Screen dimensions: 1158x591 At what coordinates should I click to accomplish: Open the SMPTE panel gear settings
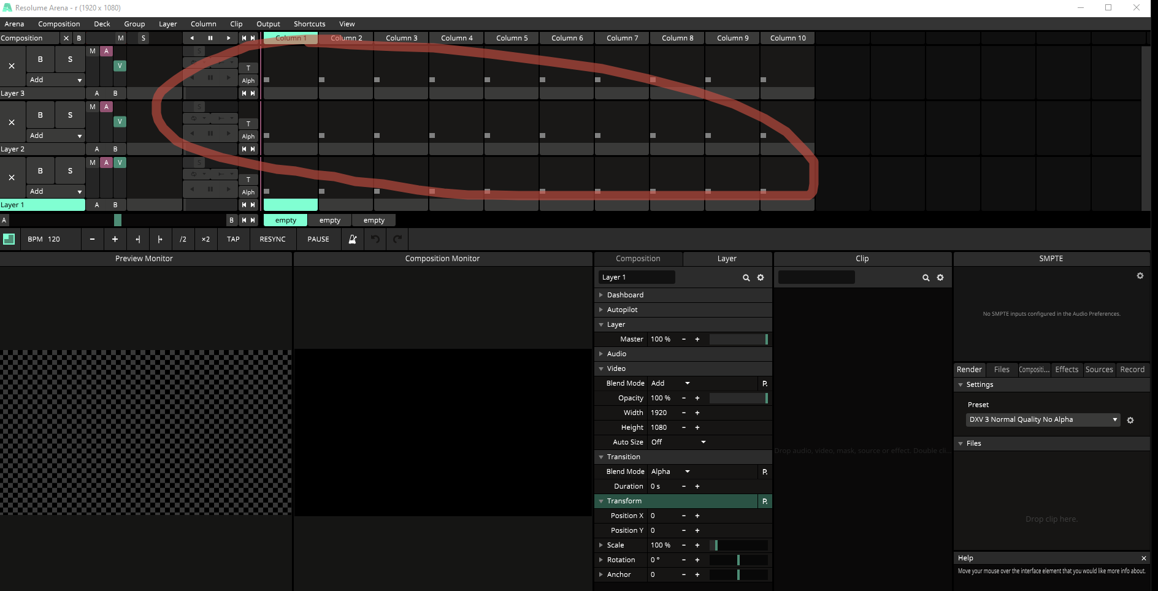[x=1140, y=276]
